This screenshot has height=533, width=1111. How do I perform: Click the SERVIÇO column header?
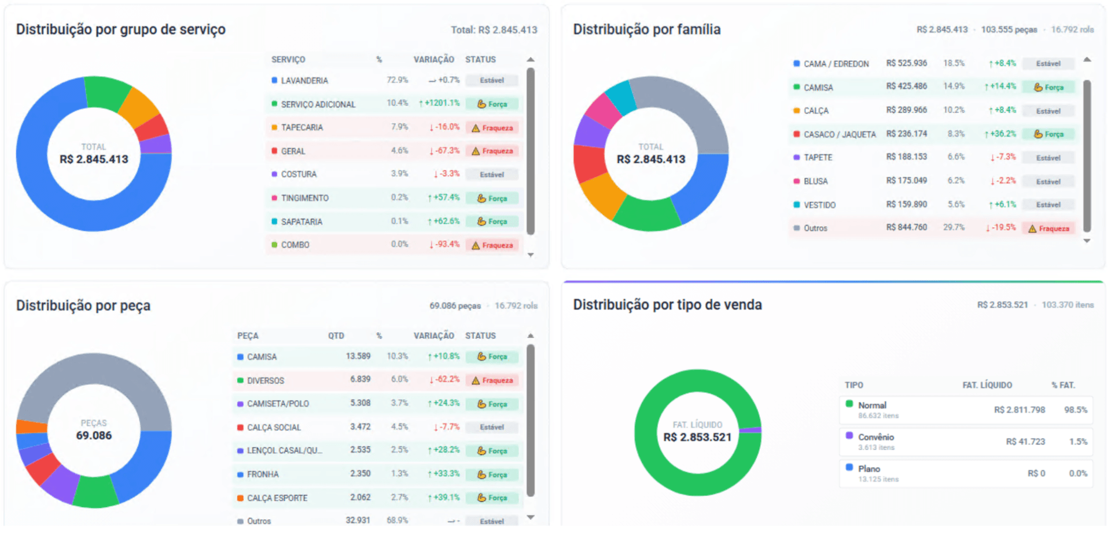click(x=288, y=60)
